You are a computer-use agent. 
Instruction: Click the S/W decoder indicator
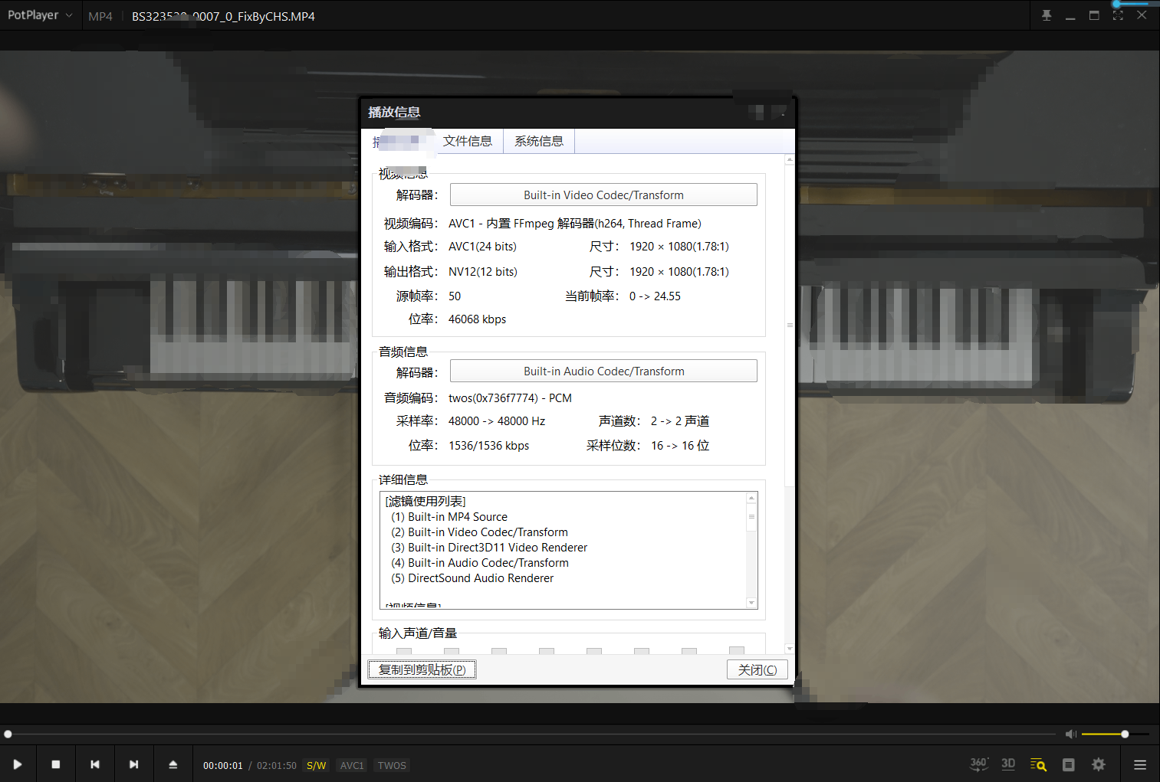[317, 765]
